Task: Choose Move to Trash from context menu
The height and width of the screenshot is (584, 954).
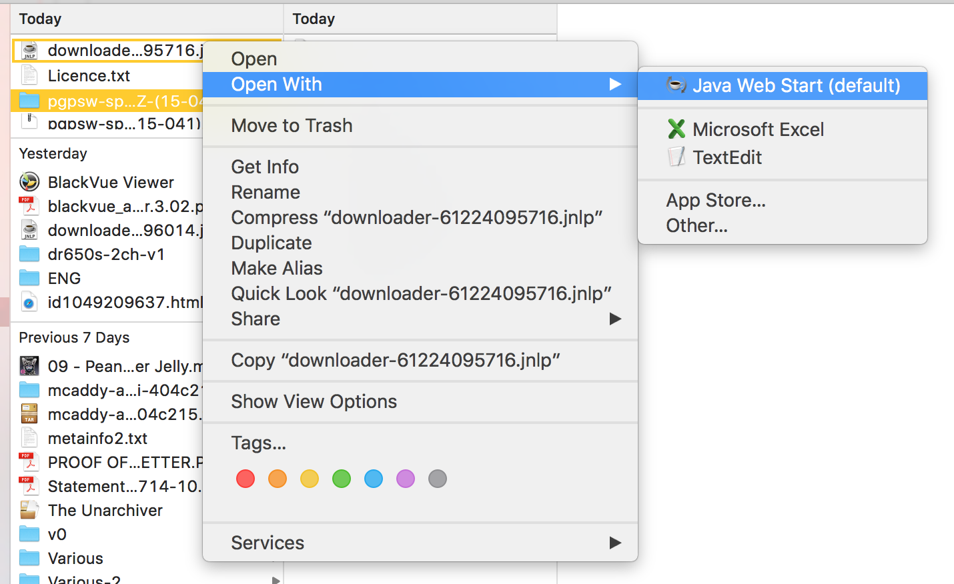Action: click(292, 126)
